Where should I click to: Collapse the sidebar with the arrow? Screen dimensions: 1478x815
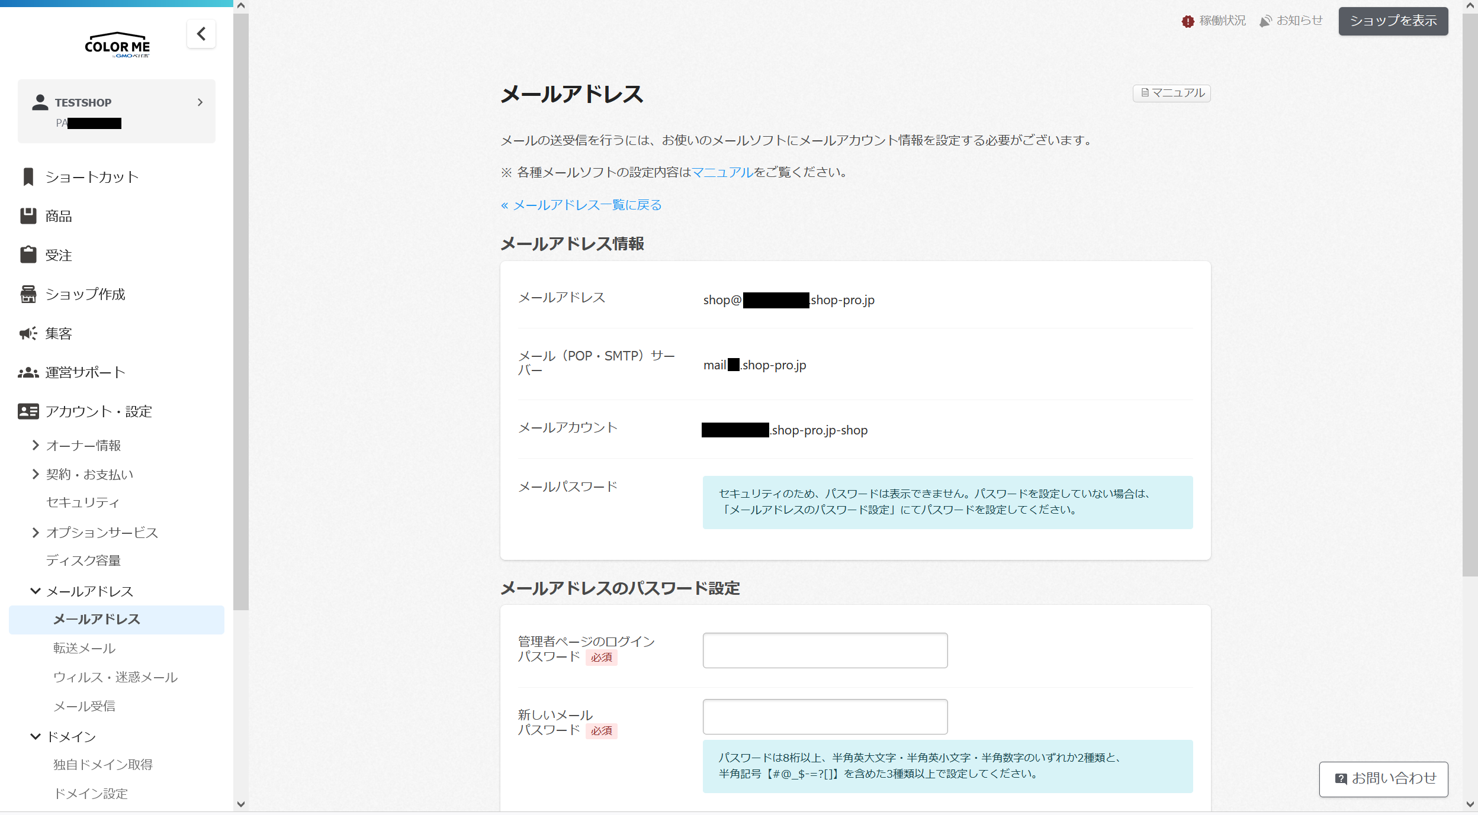pyautogui.click(x=201, y=34)
